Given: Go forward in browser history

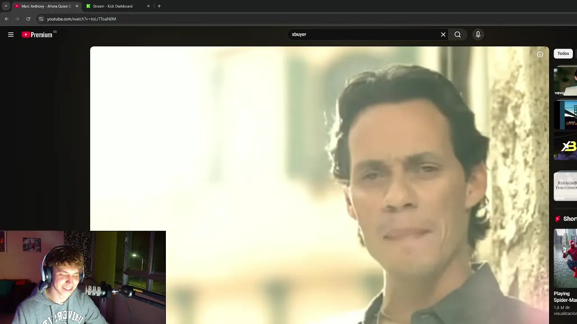Looking at the screenshot, I should click(18, 19).
